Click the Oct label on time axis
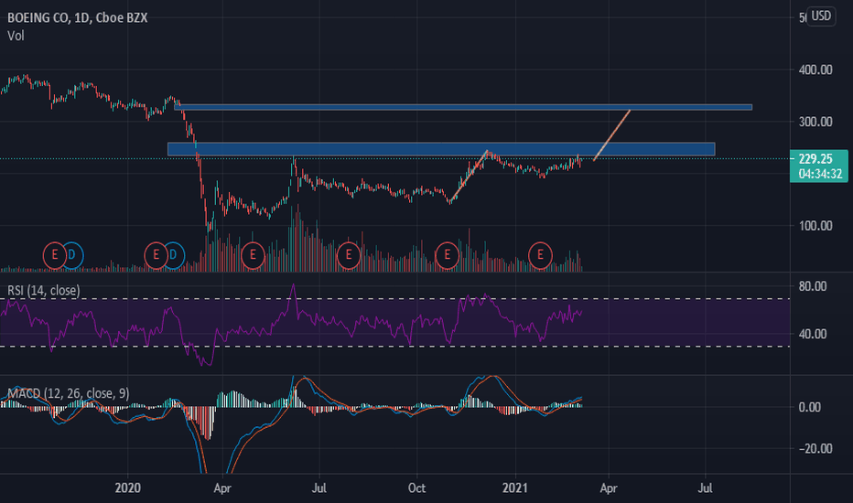Screen dimensions: 853x503 click(x=416, y=487)
